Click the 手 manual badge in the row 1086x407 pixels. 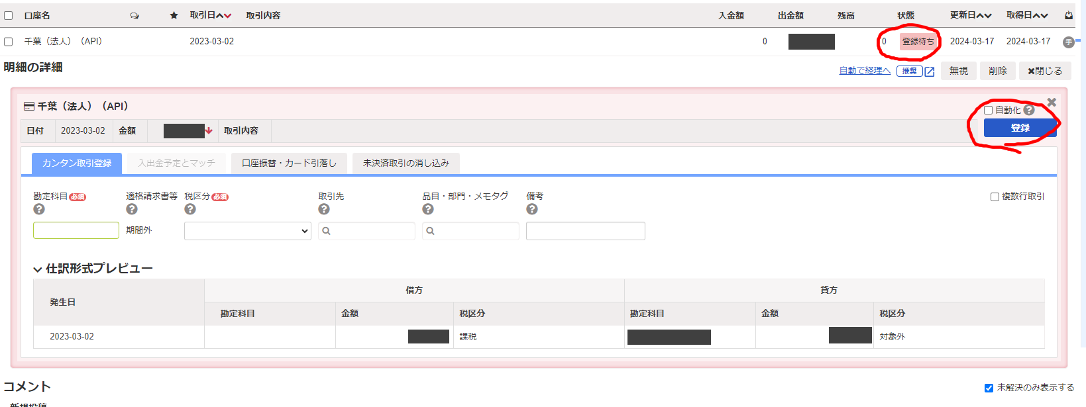(1068, 42)
